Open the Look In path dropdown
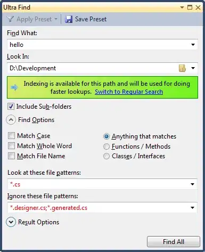Screen dimensions: 205x252 [x=193, y=68]
